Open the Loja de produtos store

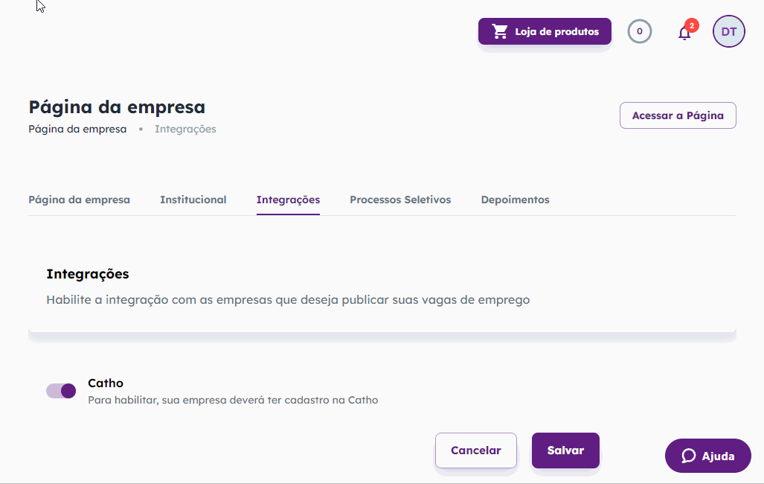pos(545,31)
